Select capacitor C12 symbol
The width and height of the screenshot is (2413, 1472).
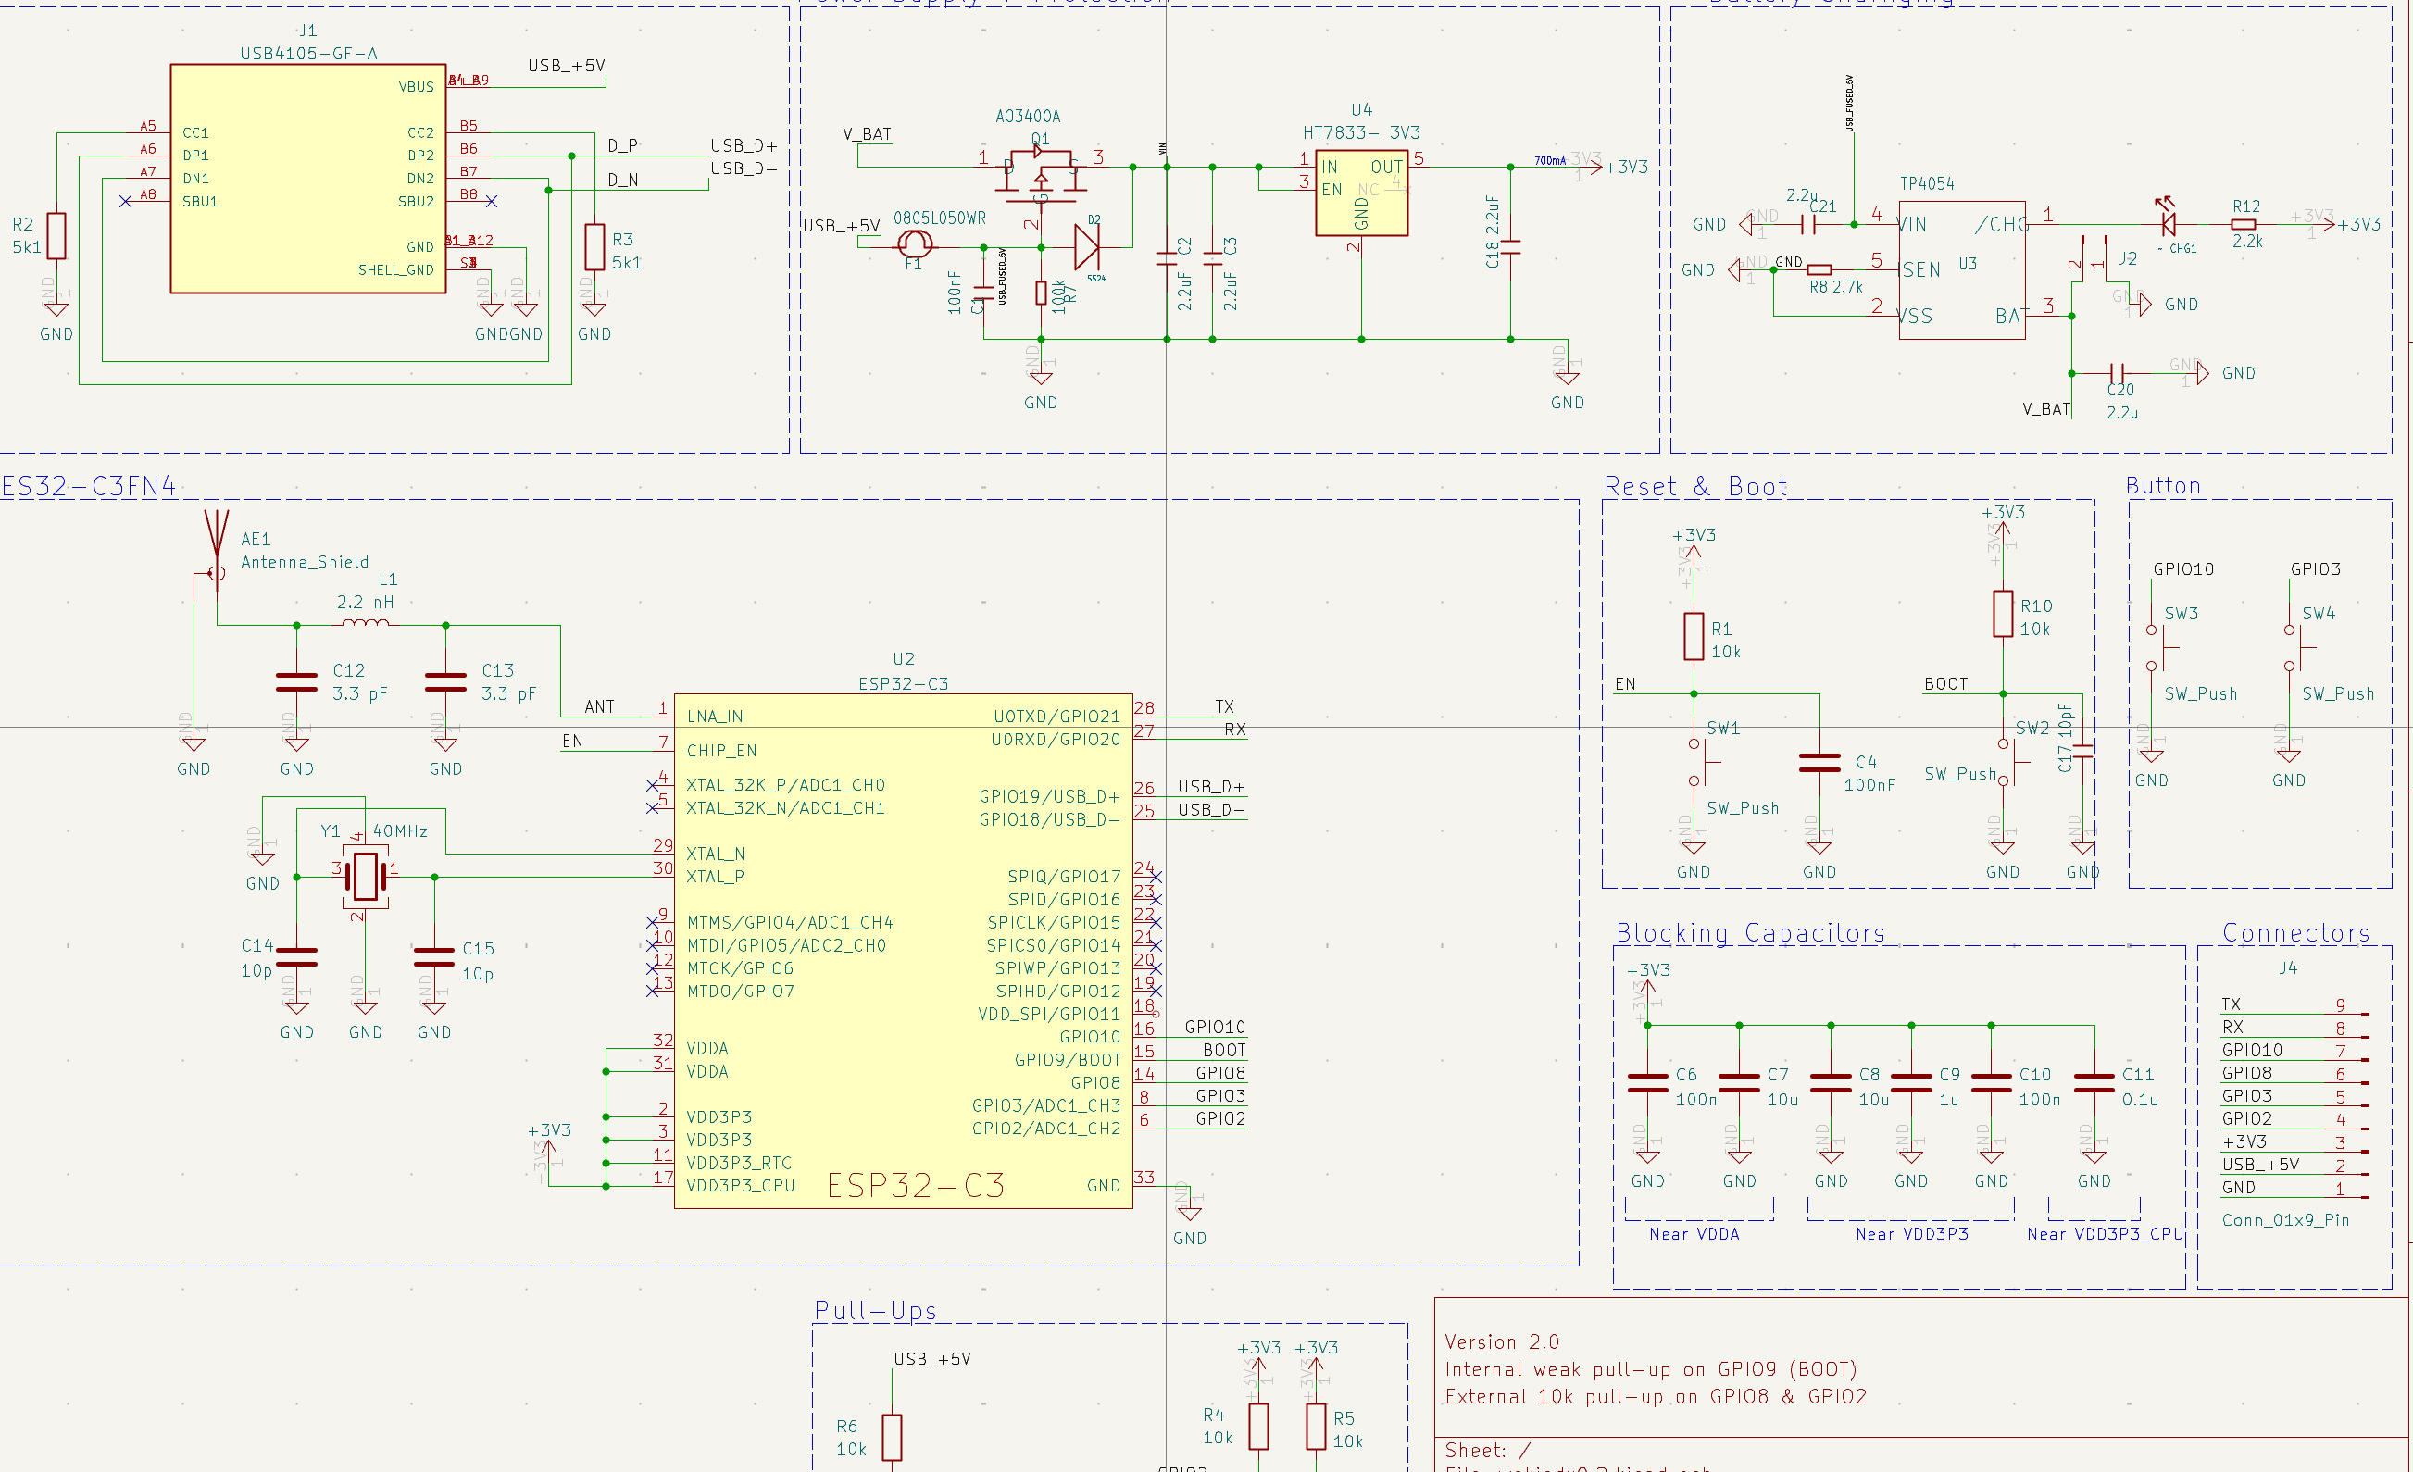[x=296, y=682]
